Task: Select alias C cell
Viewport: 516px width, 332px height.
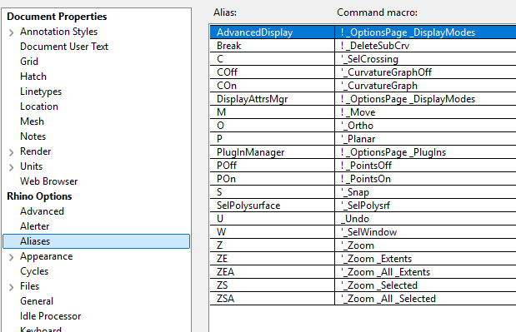Action: point(272,59)
